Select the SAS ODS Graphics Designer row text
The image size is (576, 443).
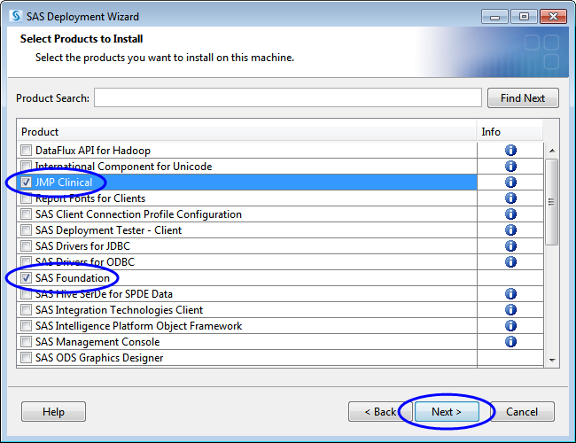(x=99, y=358)
